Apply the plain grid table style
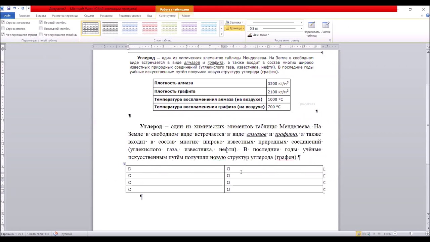The width and height of the screenshot is (430, 242). [x=90, y=28]
